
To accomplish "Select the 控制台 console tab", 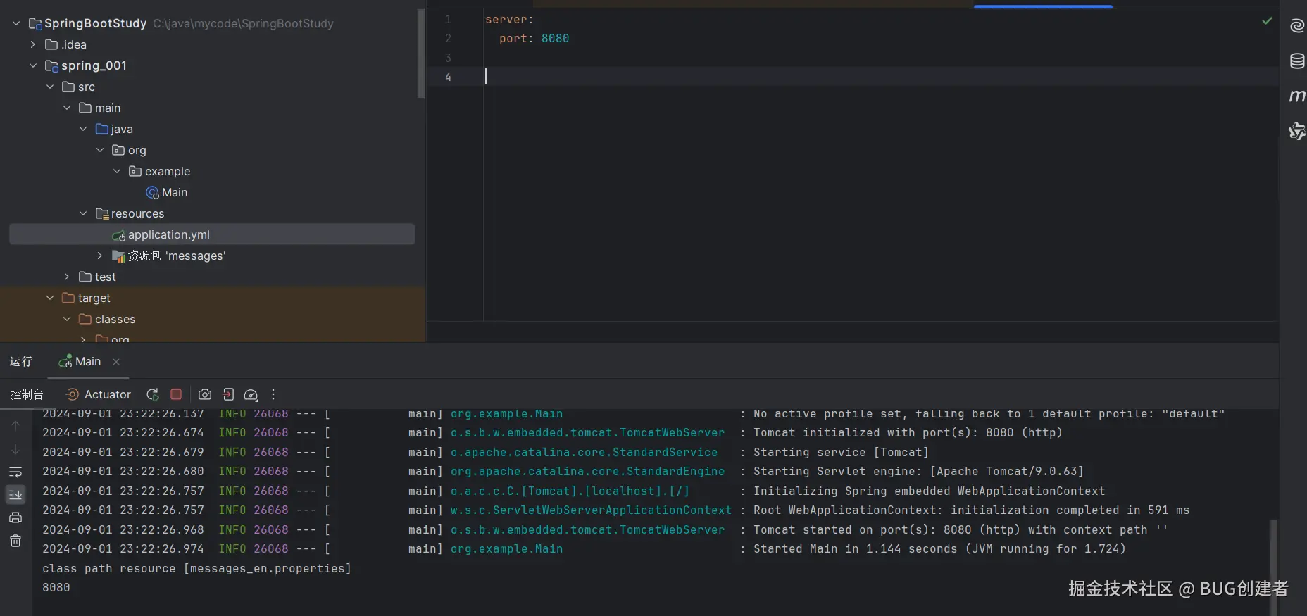I will point(27,395).
